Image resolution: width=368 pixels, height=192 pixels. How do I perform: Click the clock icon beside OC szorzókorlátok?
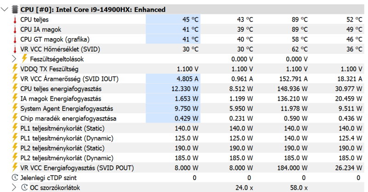click(x=24, y=187)
